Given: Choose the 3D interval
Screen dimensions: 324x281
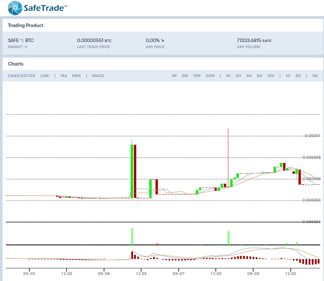Looking at the screenshot, I should (x=298, y=76).
